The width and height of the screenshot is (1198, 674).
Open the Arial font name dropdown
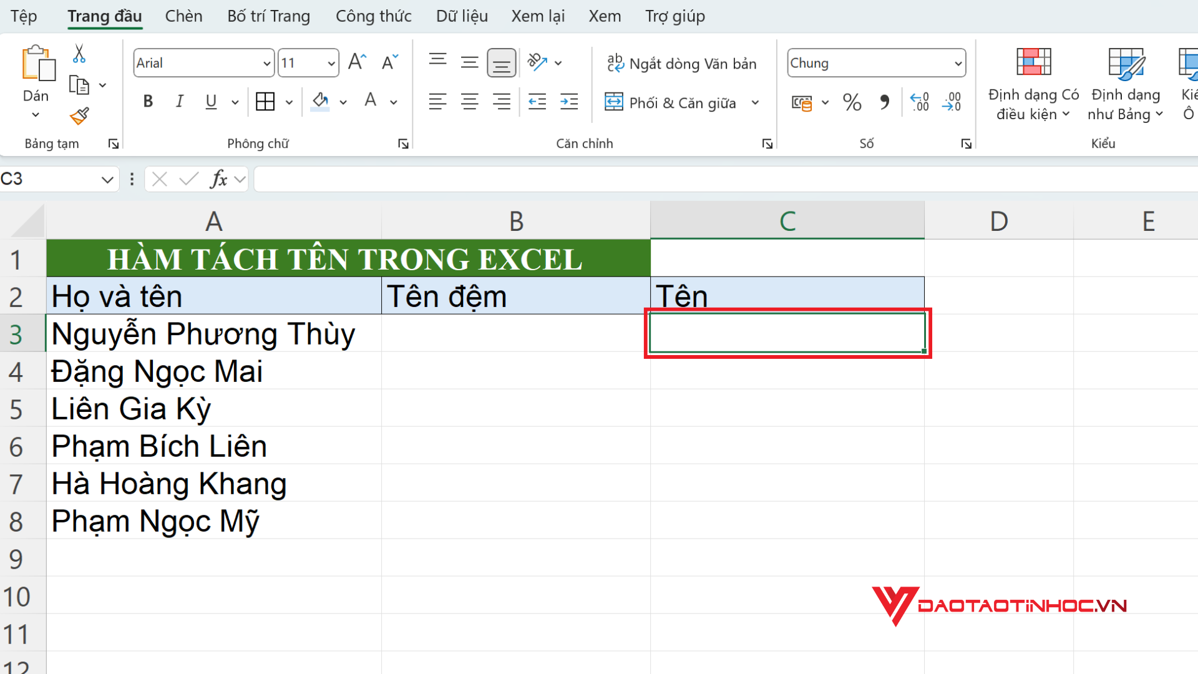(266, 64)
